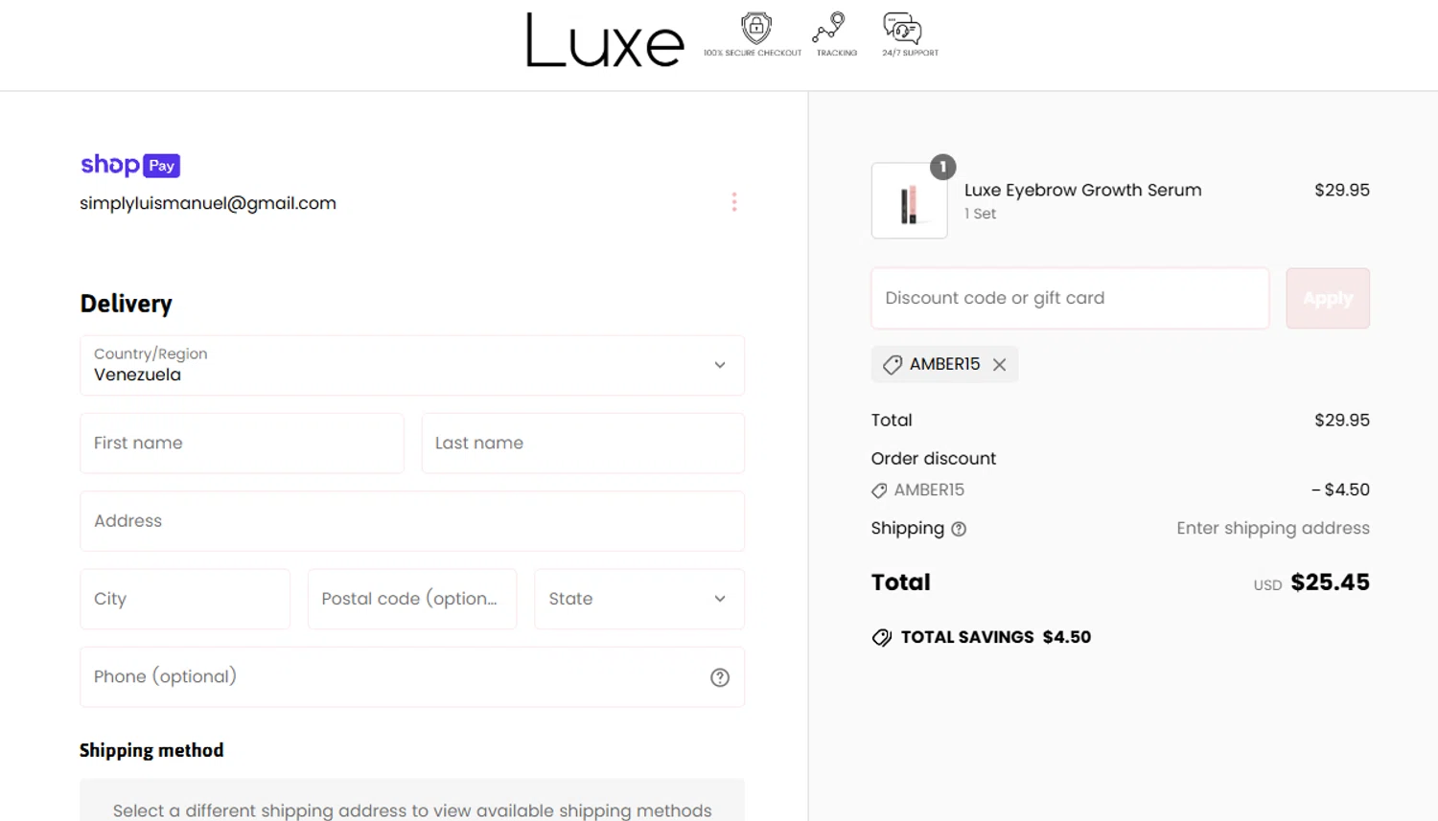Click the shipping info question mark icon

click(959, 529)
